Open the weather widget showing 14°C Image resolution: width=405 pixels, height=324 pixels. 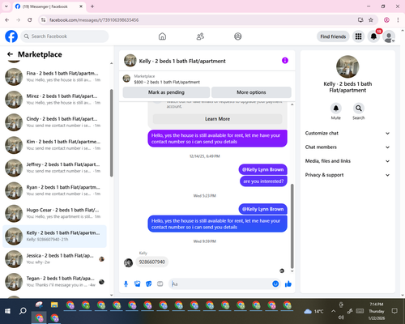[313, 311]
